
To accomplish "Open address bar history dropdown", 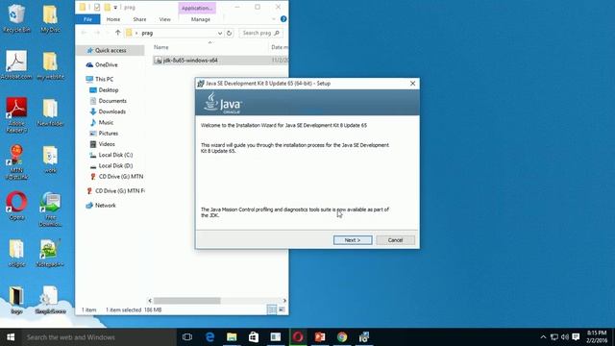I will pos(220,33).
